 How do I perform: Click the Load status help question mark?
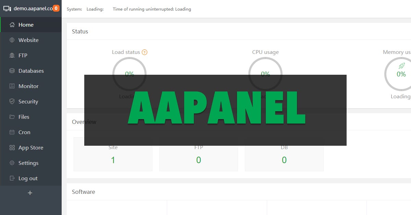coord(145,52)
